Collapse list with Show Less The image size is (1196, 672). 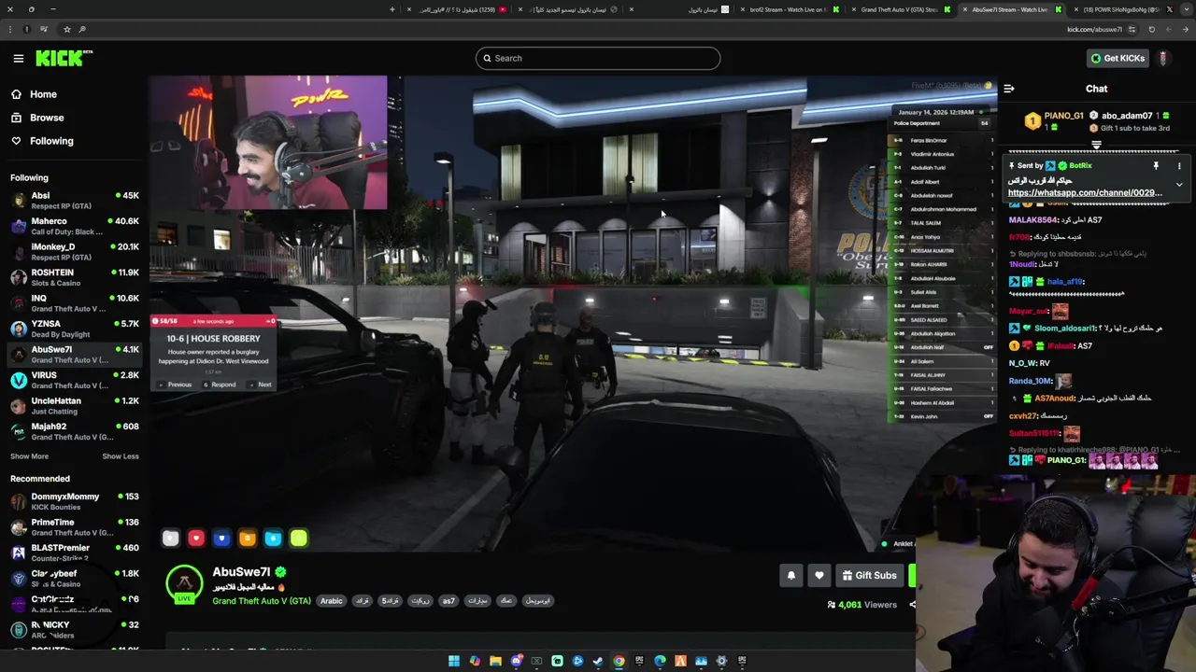pos(121,456)
